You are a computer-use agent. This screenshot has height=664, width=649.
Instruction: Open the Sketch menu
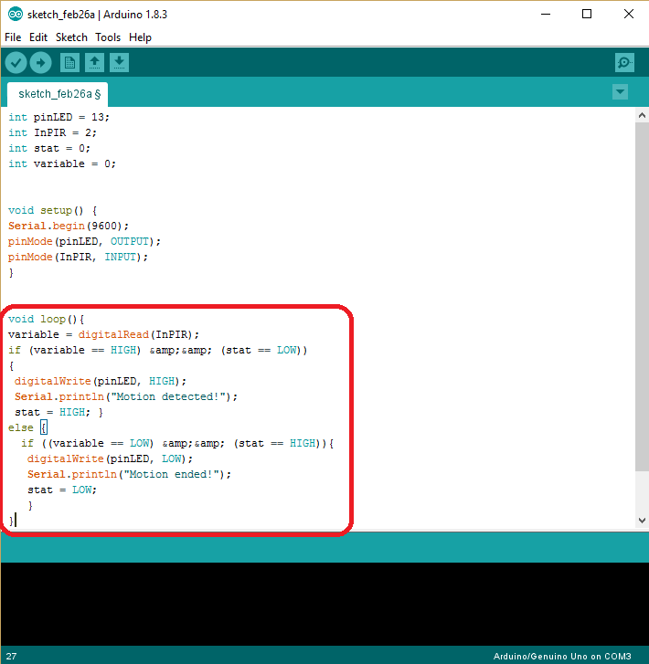71,37
